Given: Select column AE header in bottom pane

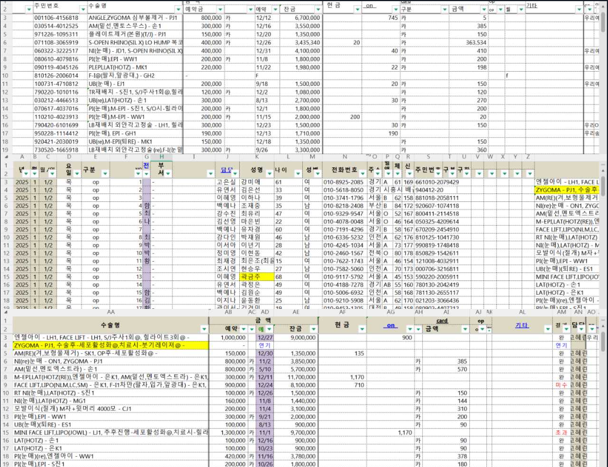Looking at the screenshot, I should click(x=296, y=312).
